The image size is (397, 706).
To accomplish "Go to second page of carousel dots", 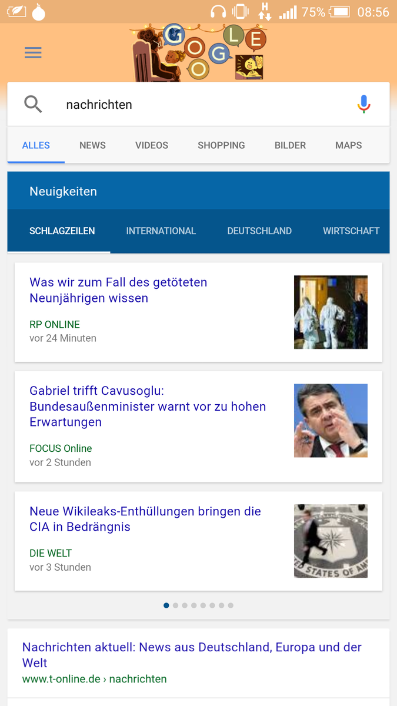I will 175,605.
